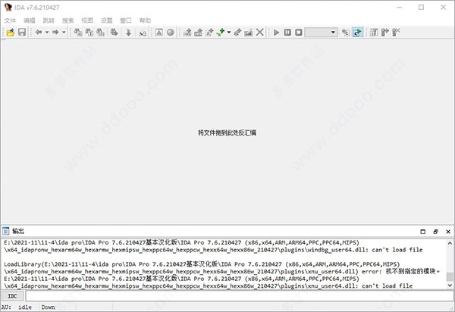The height and width of the screenshot is (312, 455).
Task: Open the 编辑 menu
Action: pos(30,20)
